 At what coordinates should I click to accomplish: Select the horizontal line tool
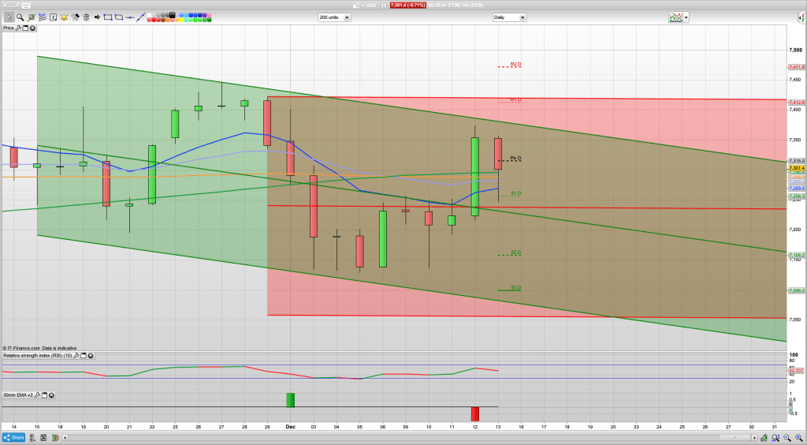tap(130, 17)
